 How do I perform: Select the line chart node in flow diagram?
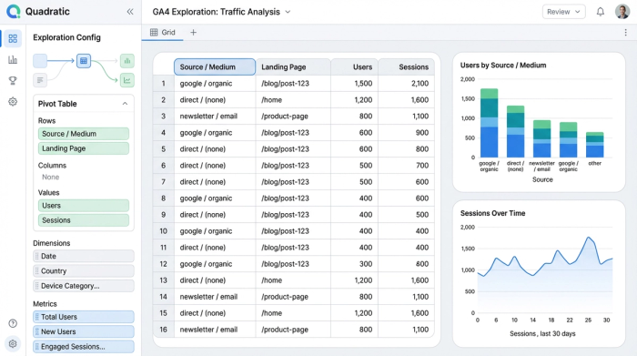pyautogui.click(x=127, y=80)
